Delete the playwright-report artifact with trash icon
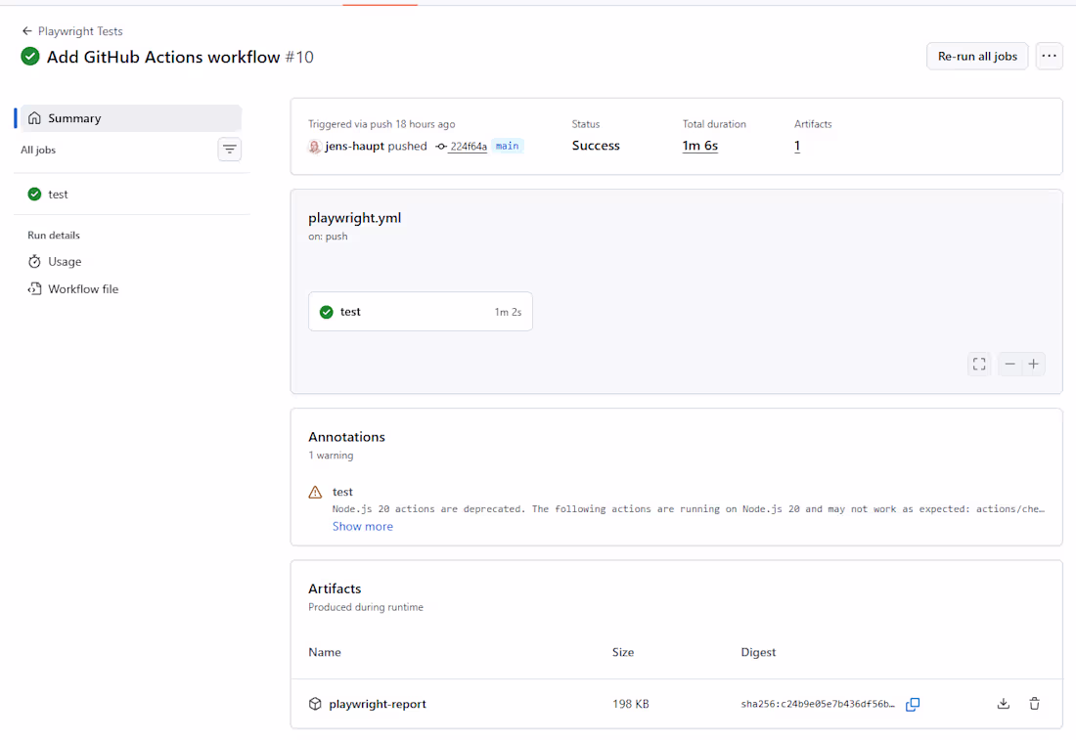 point(1034,704)
